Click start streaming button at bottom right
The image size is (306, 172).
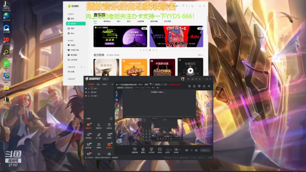pos(205,150)
